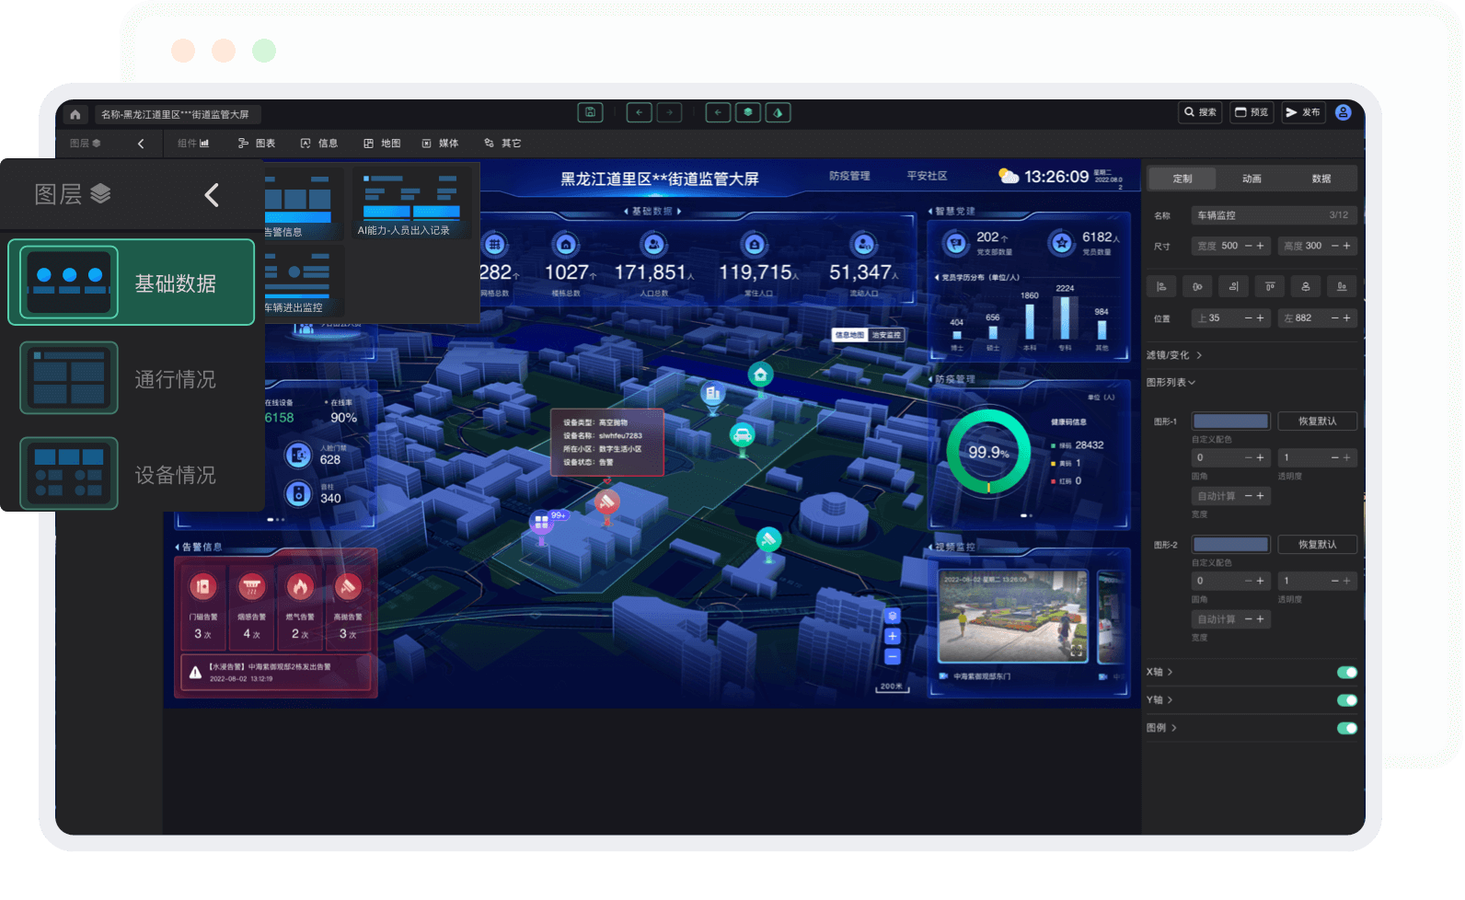This screenshot has height=900, width=1465.
Task: Click the teal house marker on the map
Action: point(760,375)
